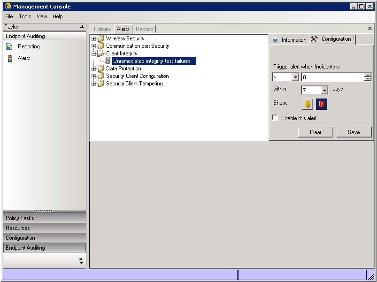This screenshot has height=282, width=377.
Task: Switch to the Information tab
Action: 290,40
